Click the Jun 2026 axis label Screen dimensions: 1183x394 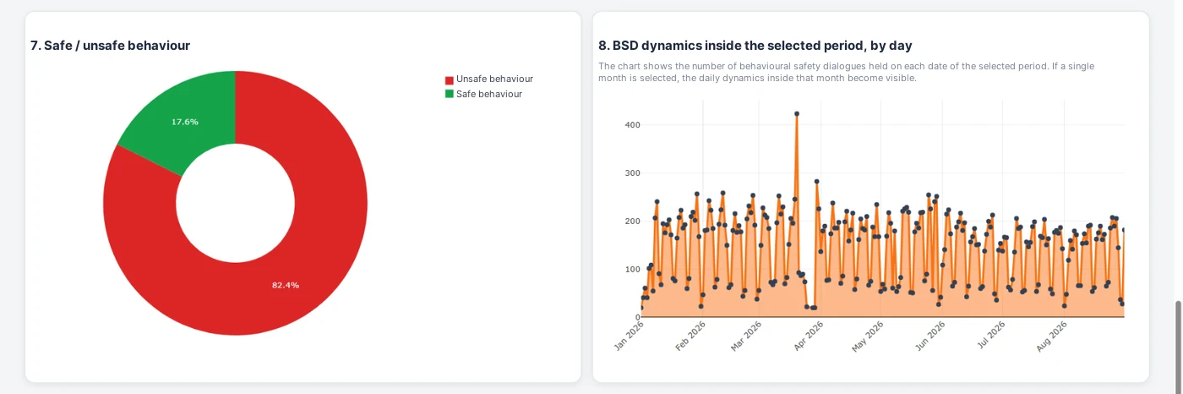pos(929,336)
